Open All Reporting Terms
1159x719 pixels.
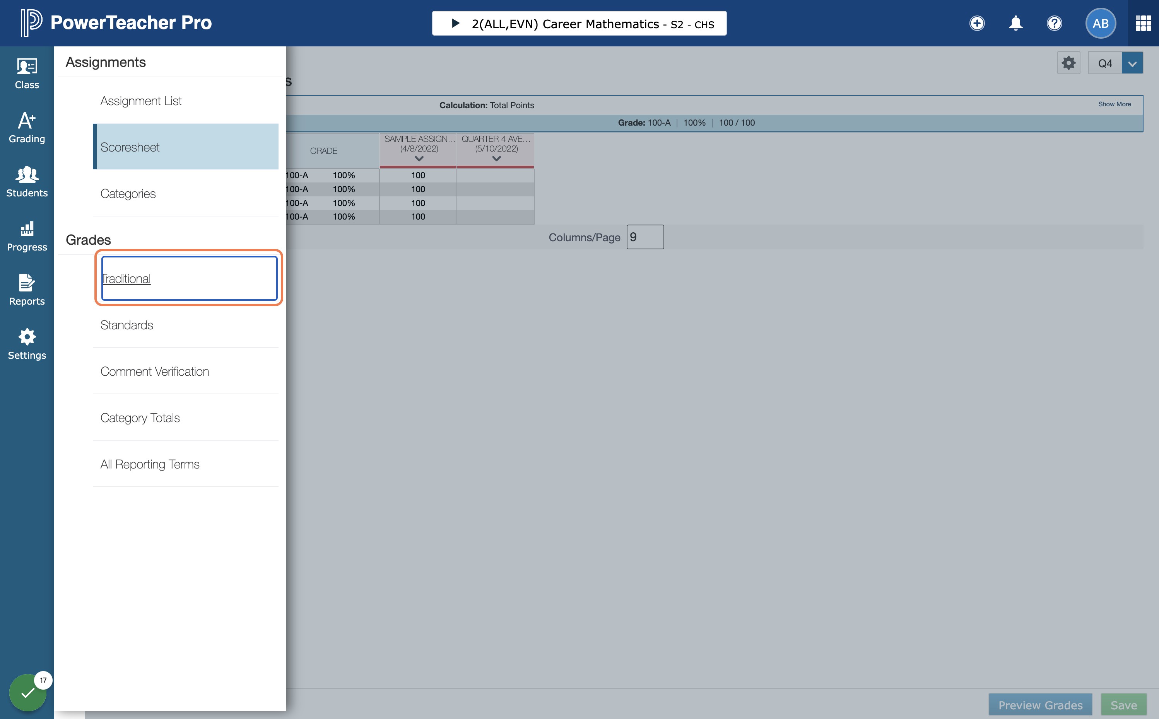[186, 464]
